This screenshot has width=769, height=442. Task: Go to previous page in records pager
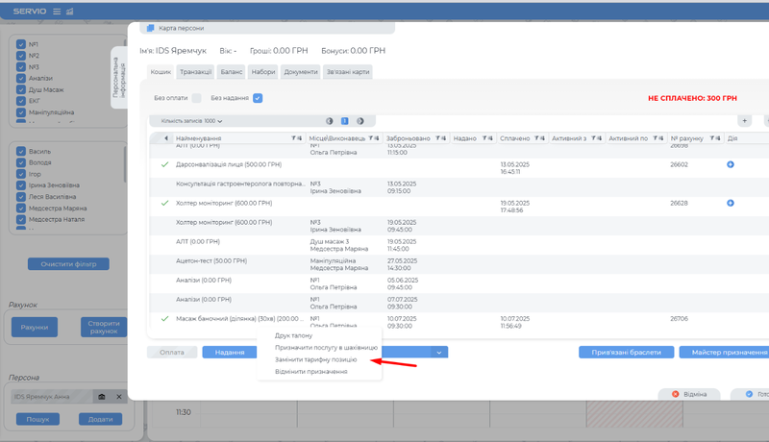pos(330,121)
